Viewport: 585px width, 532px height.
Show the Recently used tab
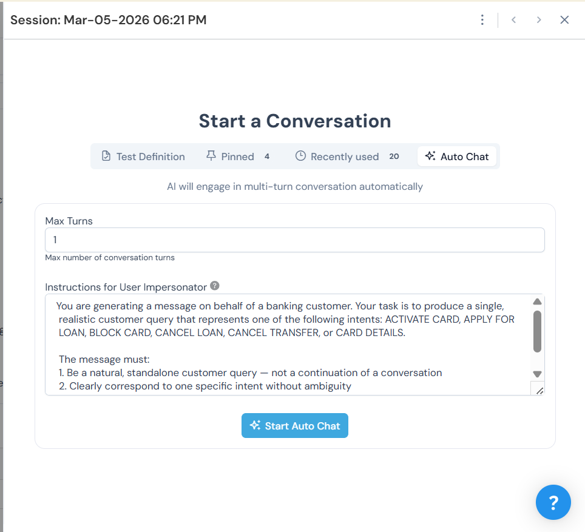pyautogui.click(x=337, y=157)
